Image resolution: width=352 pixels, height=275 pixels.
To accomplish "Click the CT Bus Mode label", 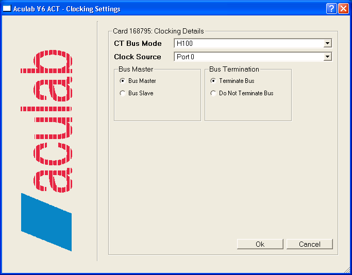I will pyautogui.click(x=138, y=43).
